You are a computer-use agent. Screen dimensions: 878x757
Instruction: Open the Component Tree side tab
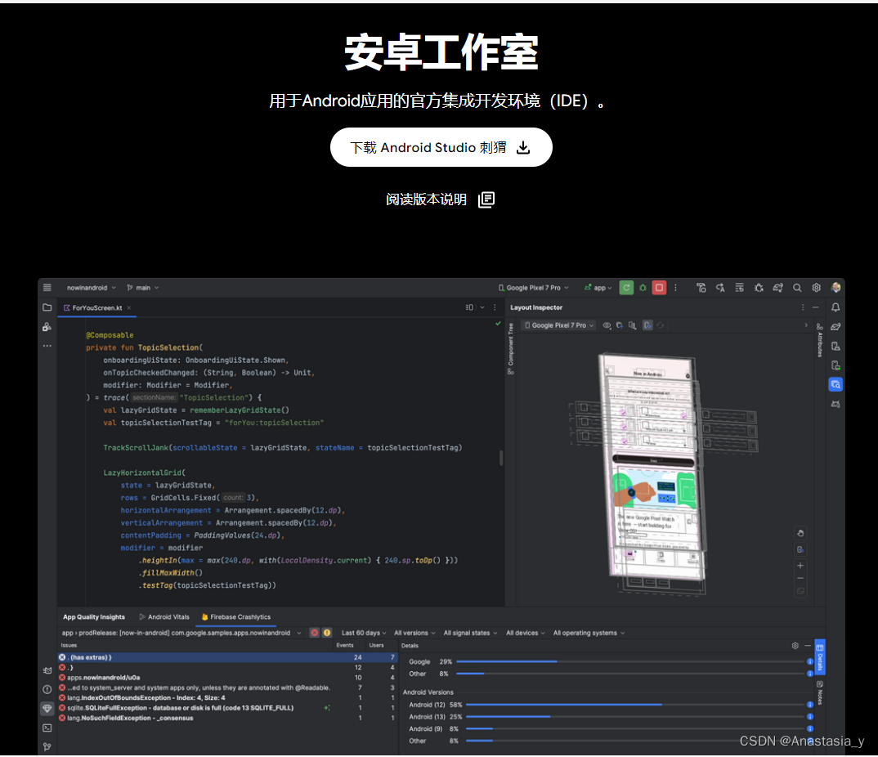510,348
